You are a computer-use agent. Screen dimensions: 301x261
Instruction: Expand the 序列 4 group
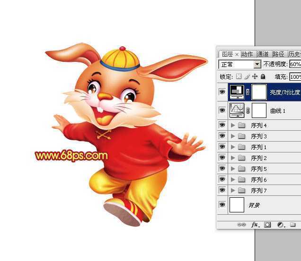(233, 126)
